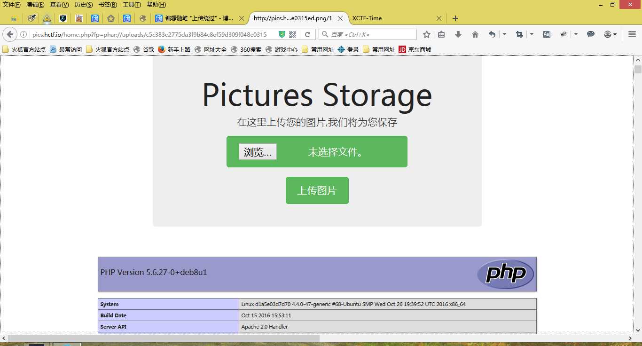Open site information icon in address bar
The width and height of the screenshot is (642, 346).
[23, 34]
